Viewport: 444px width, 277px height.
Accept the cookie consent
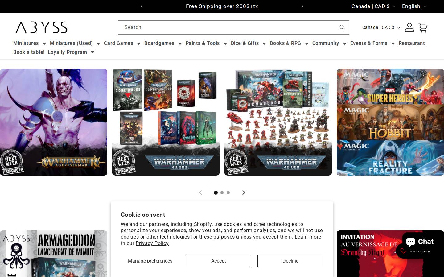pyautogui.click(x=219, y=261)
